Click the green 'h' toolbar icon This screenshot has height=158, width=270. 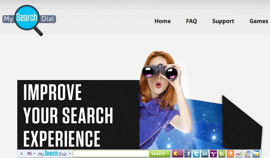point(222,154)
